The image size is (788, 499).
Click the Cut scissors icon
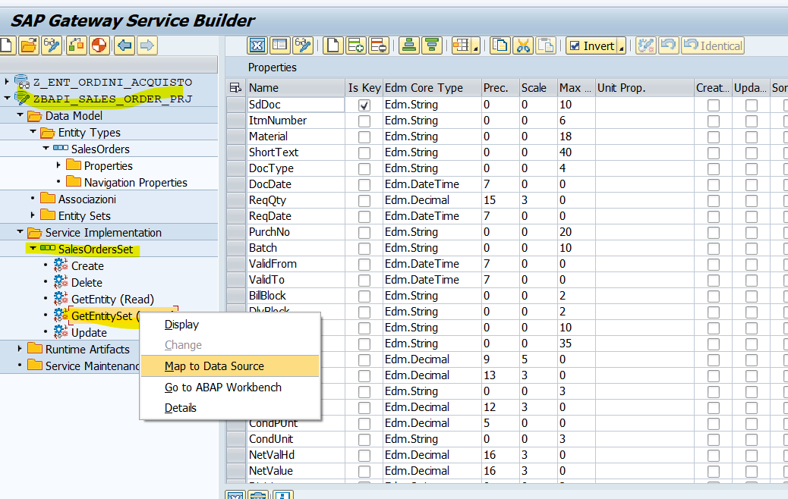pyautogui.click(x=523, y=46)
